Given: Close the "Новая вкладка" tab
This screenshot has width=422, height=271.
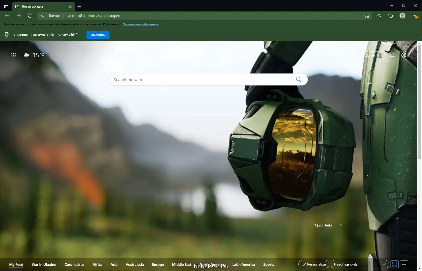Looking at the screenshot, I should click(70, 7).
